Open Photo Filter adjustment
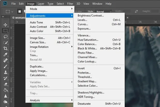The image size is (160, 107). tap(99, 53)
